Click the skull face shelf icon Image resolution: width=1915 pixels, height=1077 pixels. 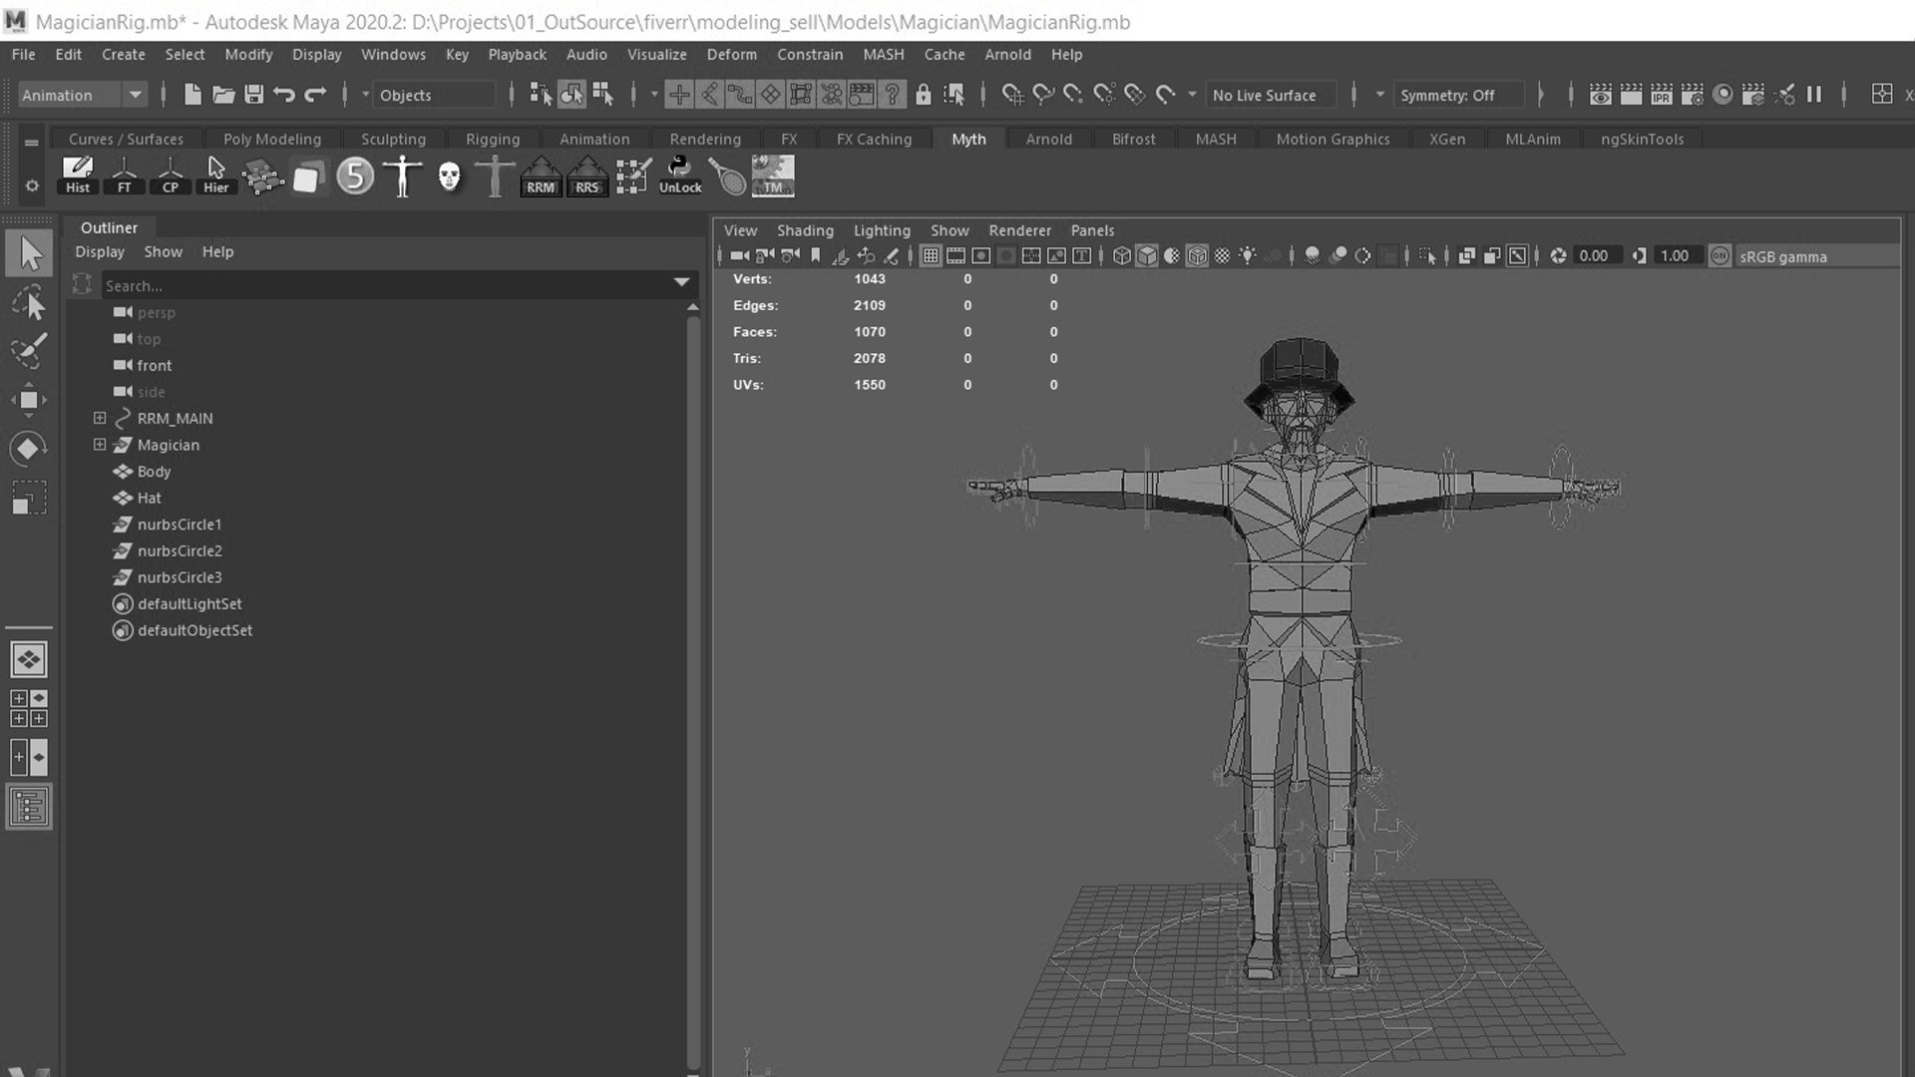(450, 177)
